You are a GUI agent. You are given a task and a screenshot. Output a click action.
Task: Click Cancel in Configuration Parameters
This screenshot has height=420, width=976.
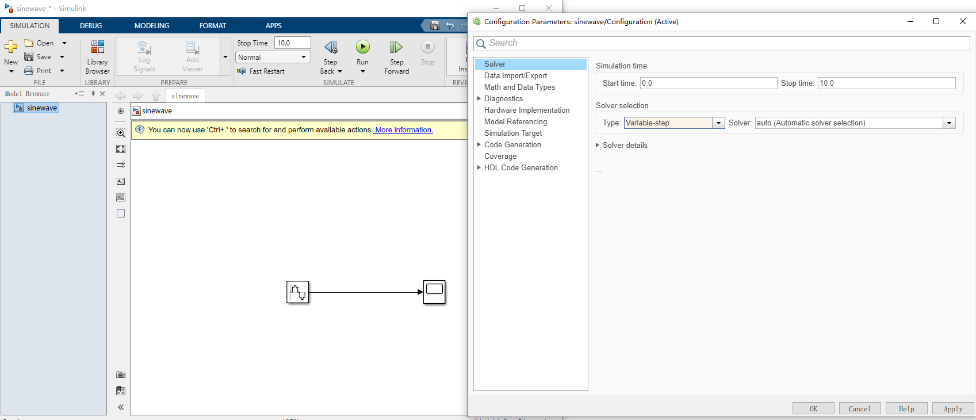860,408
